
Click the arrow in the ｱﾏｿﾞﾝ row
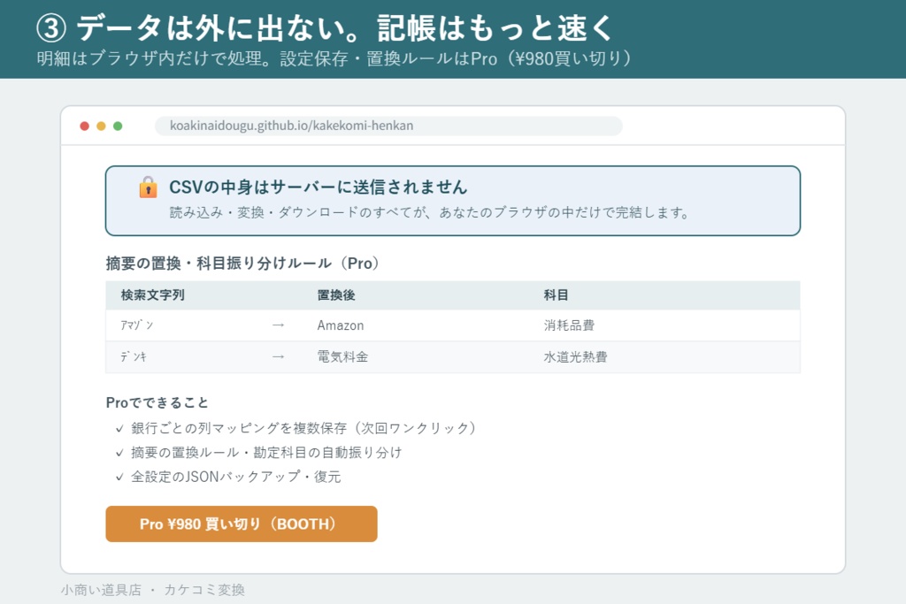pyautogui.click(x=278, y=325)
